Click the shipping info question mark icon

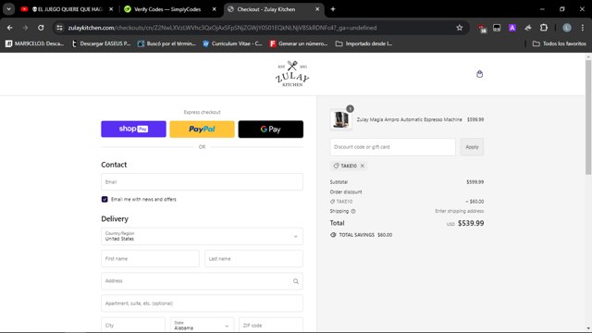tap(353, 212)
